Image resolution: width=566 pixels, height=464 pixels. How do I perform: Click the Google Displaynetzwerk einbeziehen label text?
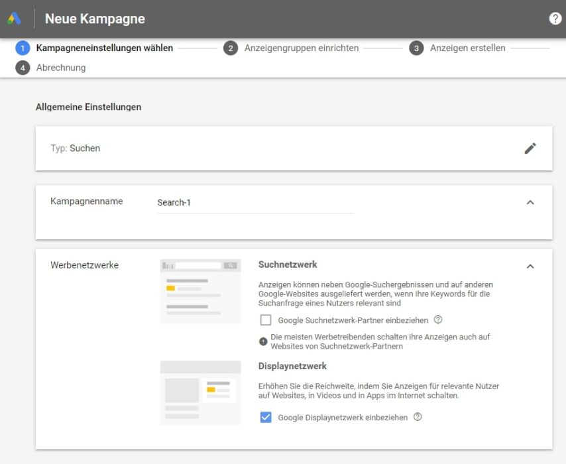(343, 418)
